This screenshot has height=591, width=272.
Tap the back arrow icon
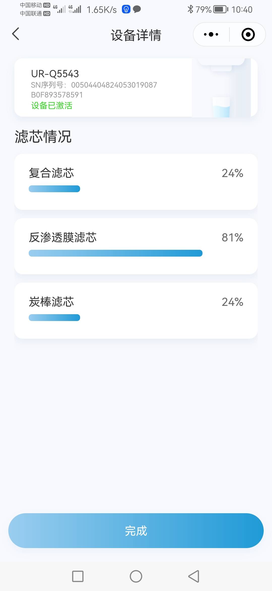16,34
